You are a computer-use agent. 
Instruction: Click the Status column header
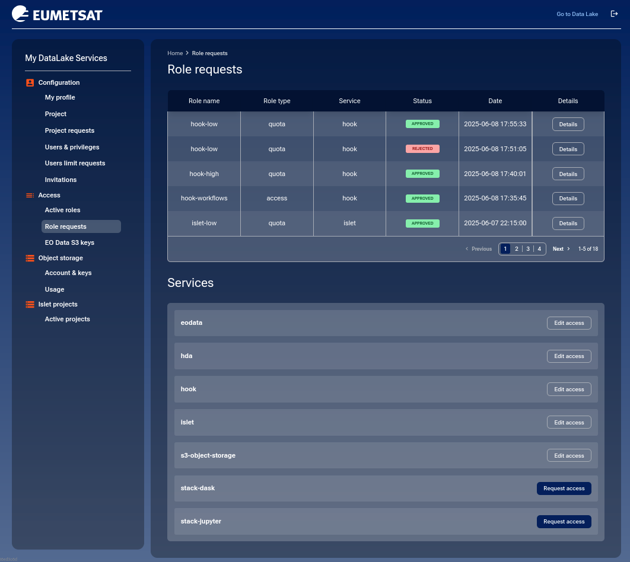click(422, 101)
